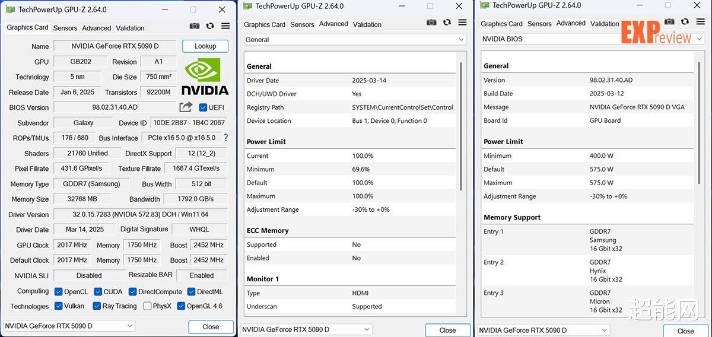The height and width of the screenshot is (337, 712).
Task: Click GPU-Z app icon in left window title bar
Action: click(10, 9)
